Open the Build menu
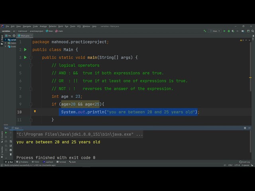The image size is (255, 191). click(61, 26)
